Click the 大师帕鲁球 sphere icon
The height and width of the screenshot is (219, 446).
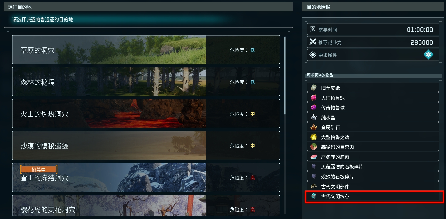click(314, 98)
